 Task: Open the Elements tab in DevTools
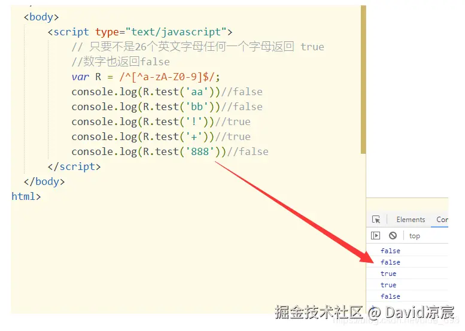tap(411, 220)
